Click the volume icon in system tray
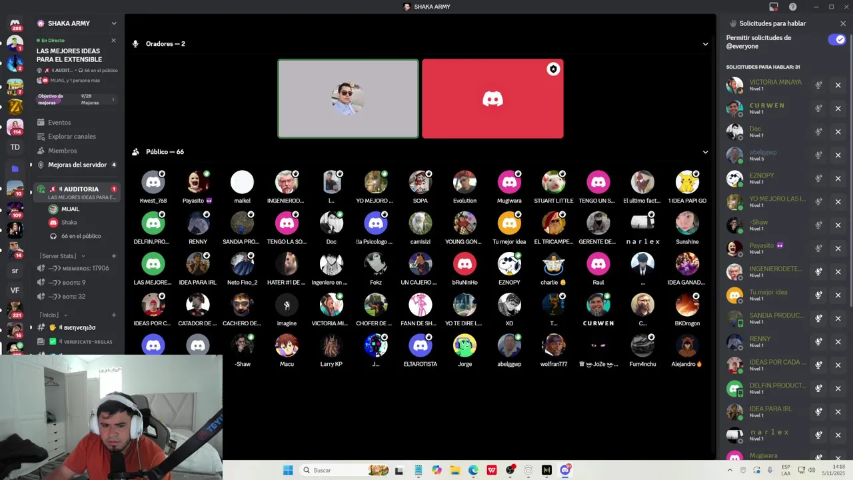Viewport: 853px width, 480px height. (812, 470)
